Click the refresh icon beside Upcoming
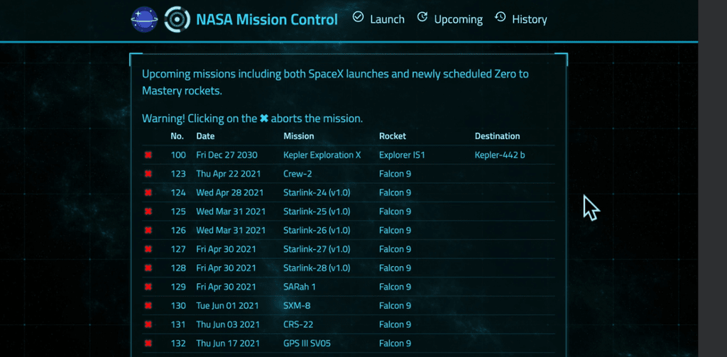 422,17
